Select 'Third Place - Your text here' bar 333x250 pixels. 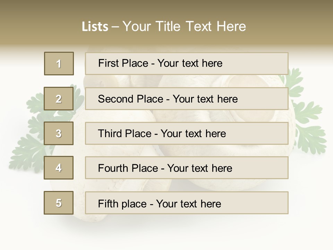click(187, 133)
